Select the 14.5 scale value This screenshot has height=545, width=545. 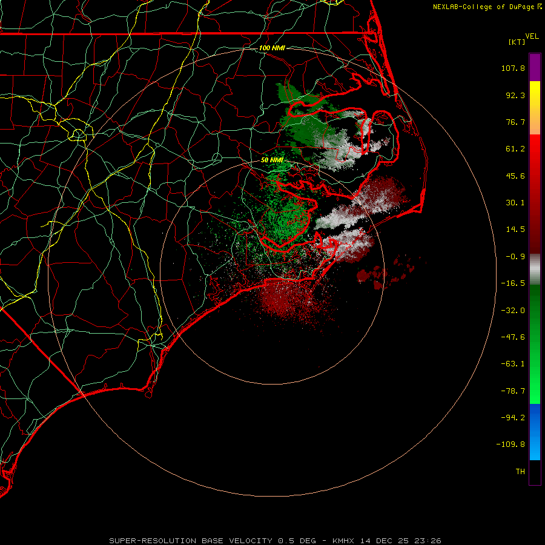pyautogui.click(x=515, y=230)
